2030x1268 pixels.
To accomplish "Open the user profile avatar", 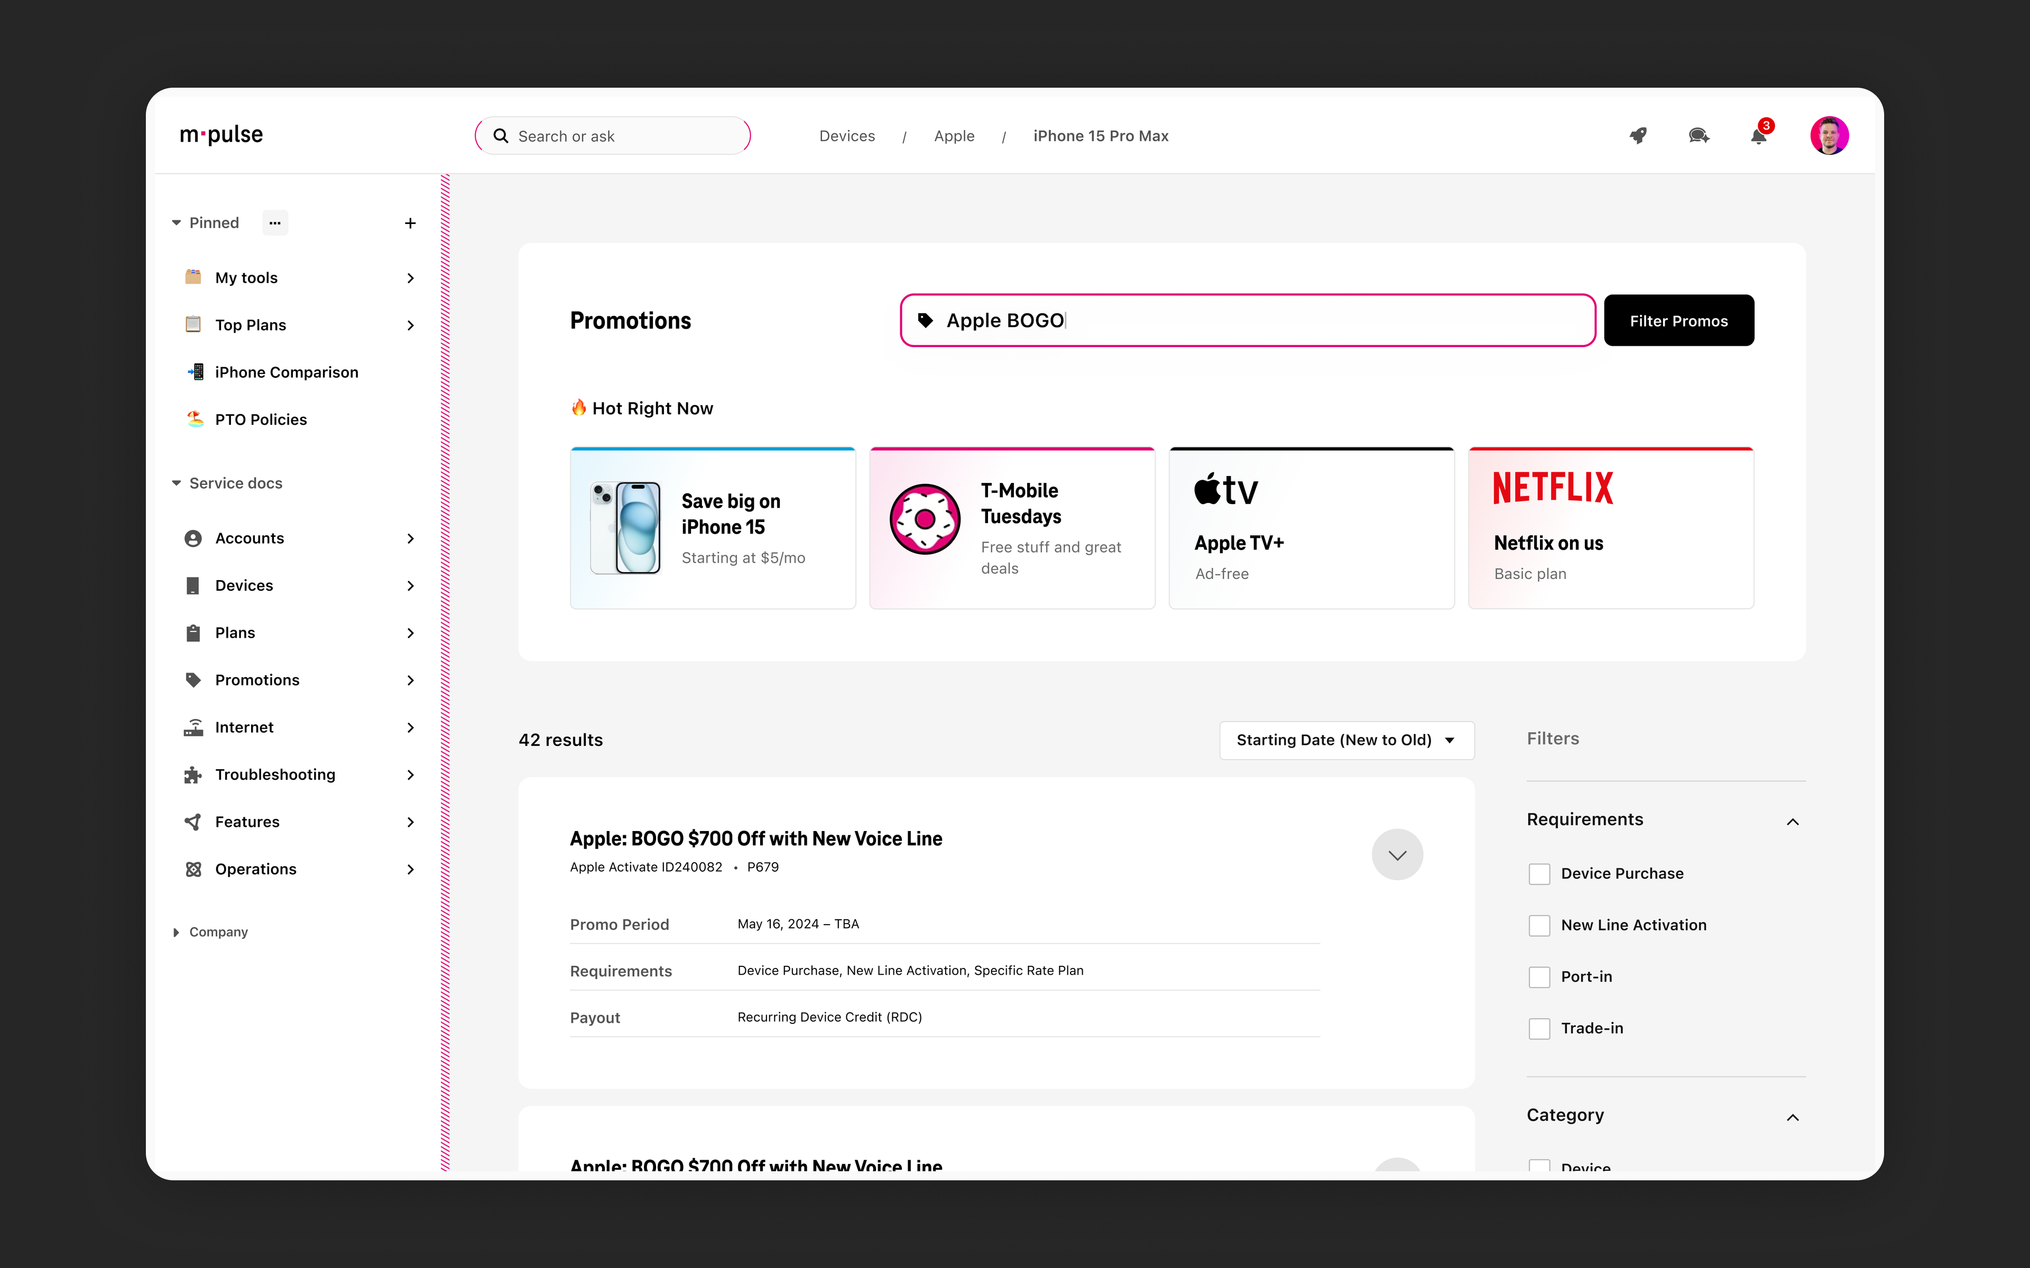I will [1830, 135].
